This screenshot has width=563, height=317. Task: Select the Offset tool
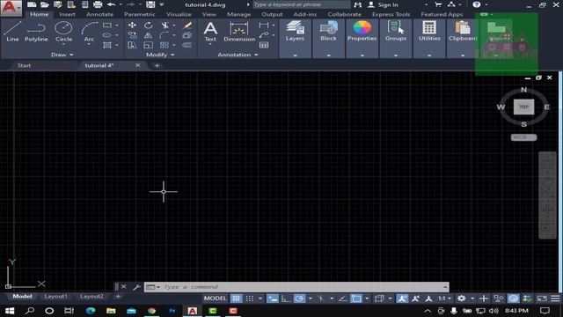click(x=187, y=45)
